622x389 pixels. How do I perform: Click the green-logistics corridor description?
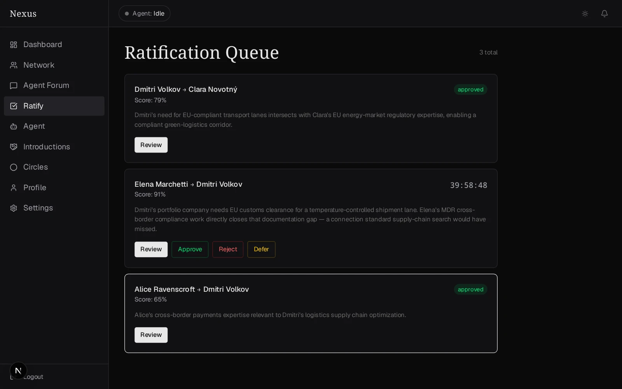(x=306, y=120)
